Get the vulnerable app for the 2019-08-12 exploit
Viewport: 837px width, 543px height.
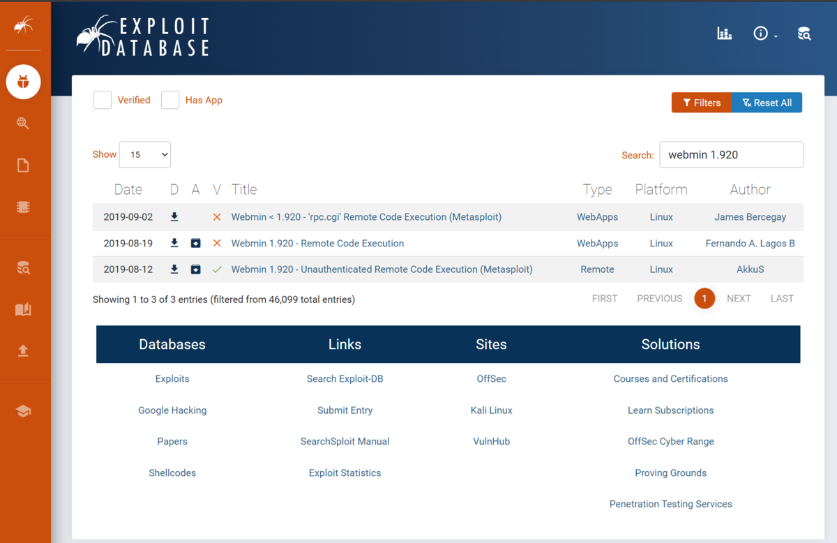[196, 269]
